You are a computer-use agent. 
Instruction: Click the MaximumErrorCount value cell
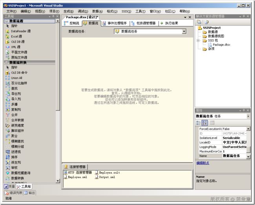point(234,151)
